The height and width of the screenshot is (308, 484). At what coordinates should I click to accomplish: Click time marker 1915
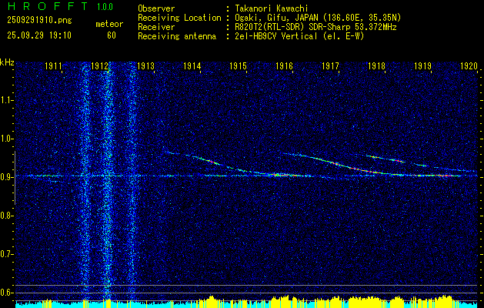[x=238, y=66]
